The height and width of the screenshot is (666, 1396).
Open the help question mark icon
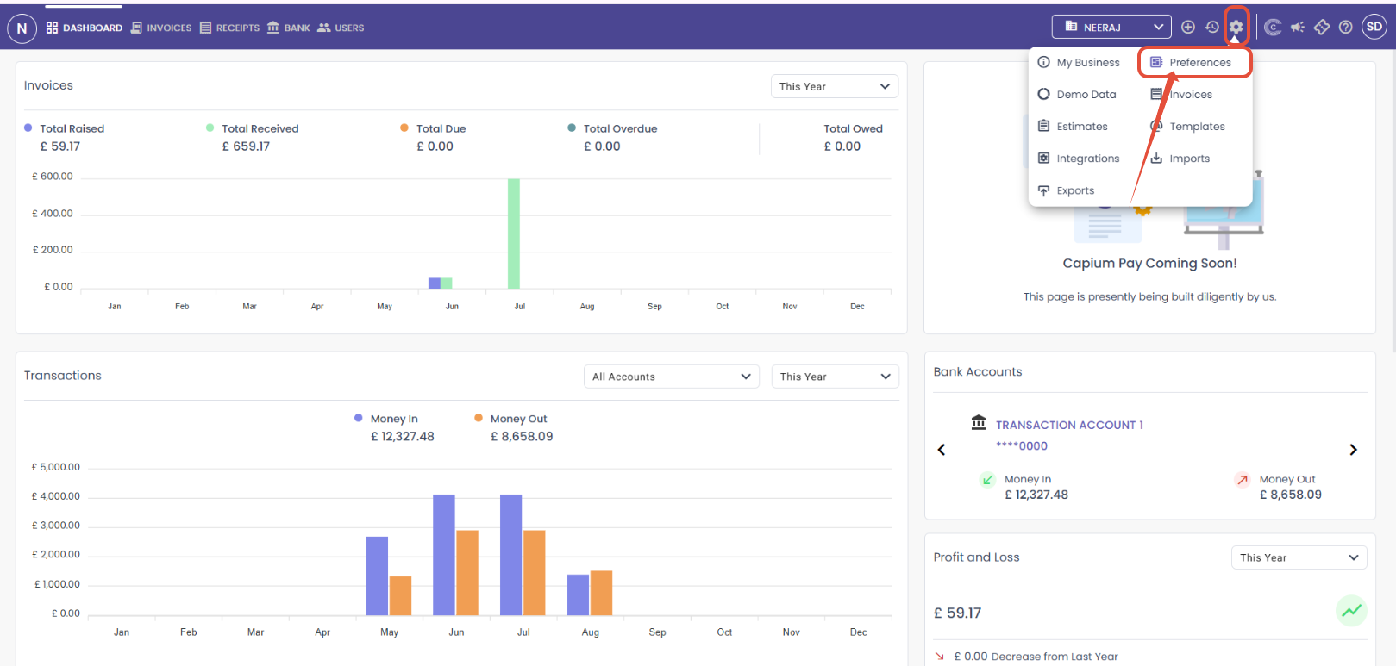coord(1345,28)
